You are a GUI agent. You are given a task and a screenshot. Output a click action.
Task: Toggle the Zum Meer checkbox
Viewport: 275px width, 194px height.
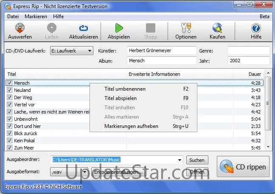(x=9, y=147)
